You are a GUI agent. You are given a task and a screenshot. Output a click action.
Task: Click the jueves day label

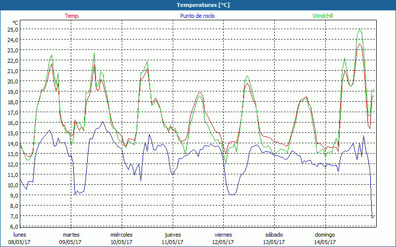tap(172, 235)
